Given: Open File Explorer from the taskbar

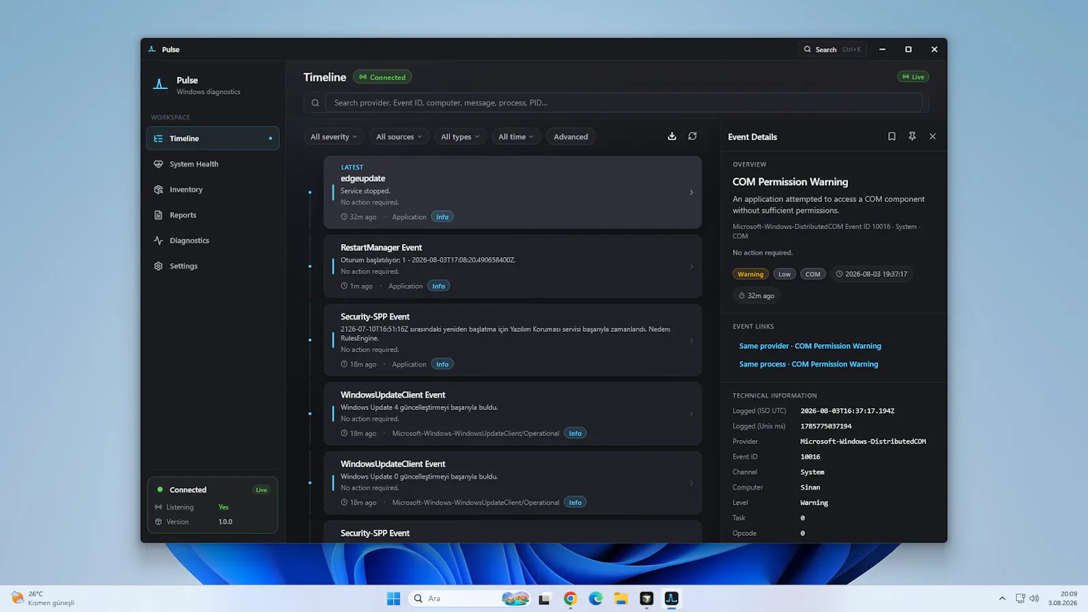Looking at the screenshot, I should click(x=621, y=598).
